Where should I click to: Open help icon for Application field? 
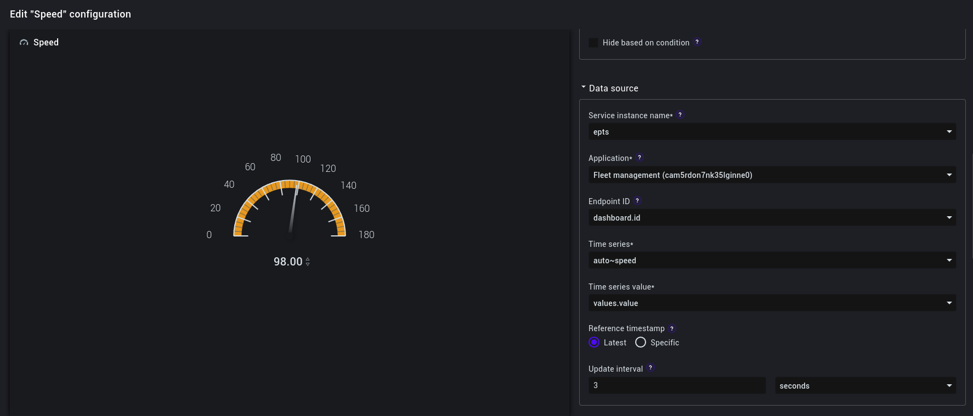tap(640, 158)
